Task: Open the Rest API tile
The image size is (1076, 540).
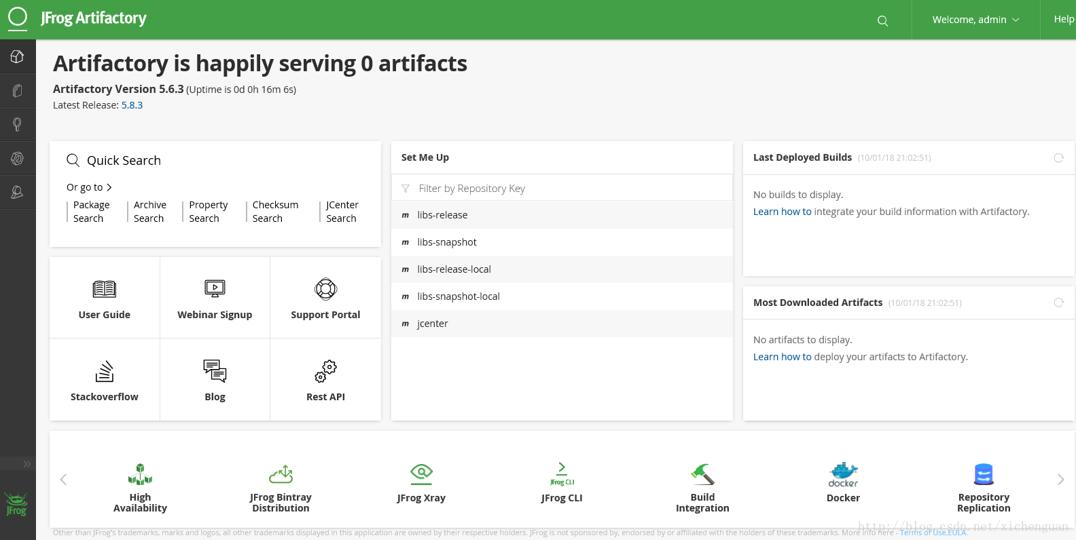Action: point(325,380)
